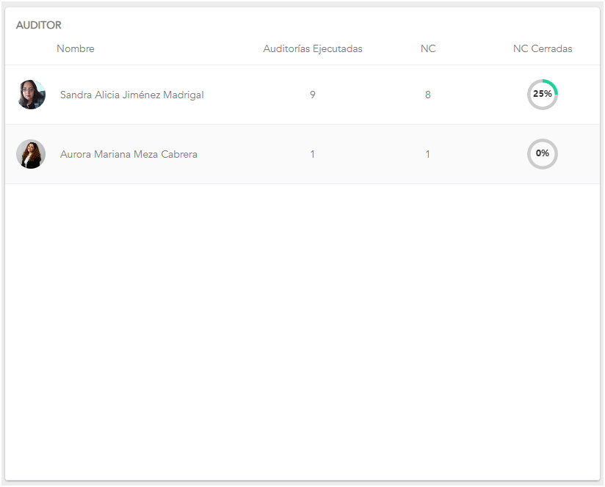Click the empty area below the auditor table
Screen dimensions: 605x487
click(x=302, y=330)
